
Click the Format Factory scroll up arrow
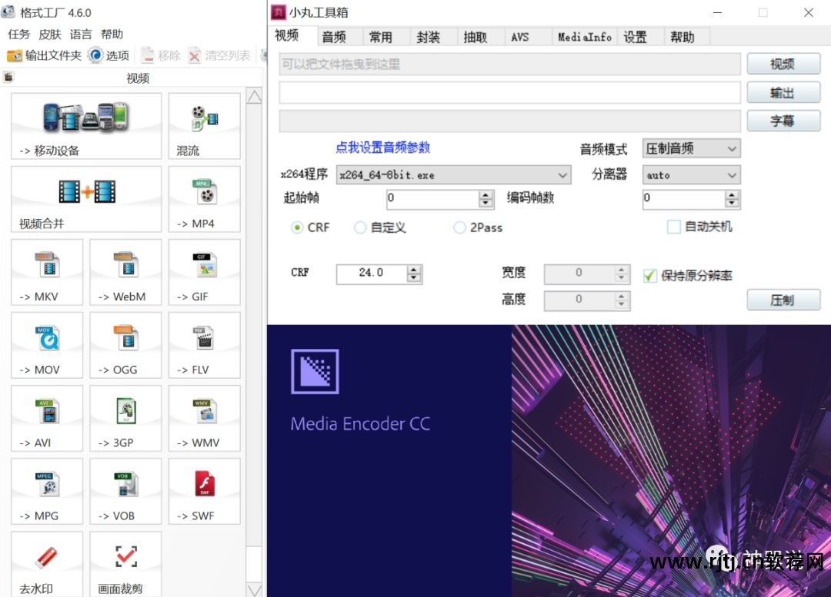255,97
